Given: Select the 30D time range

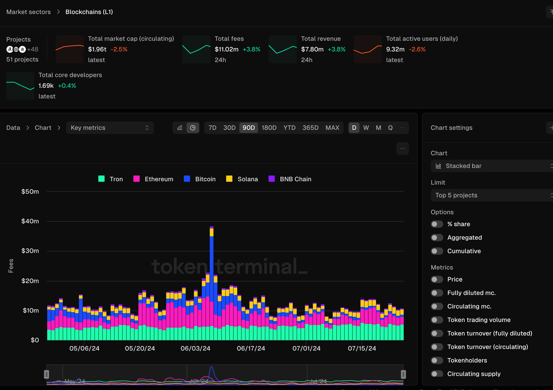Looking at the screenshot, I should coord(229,128).
